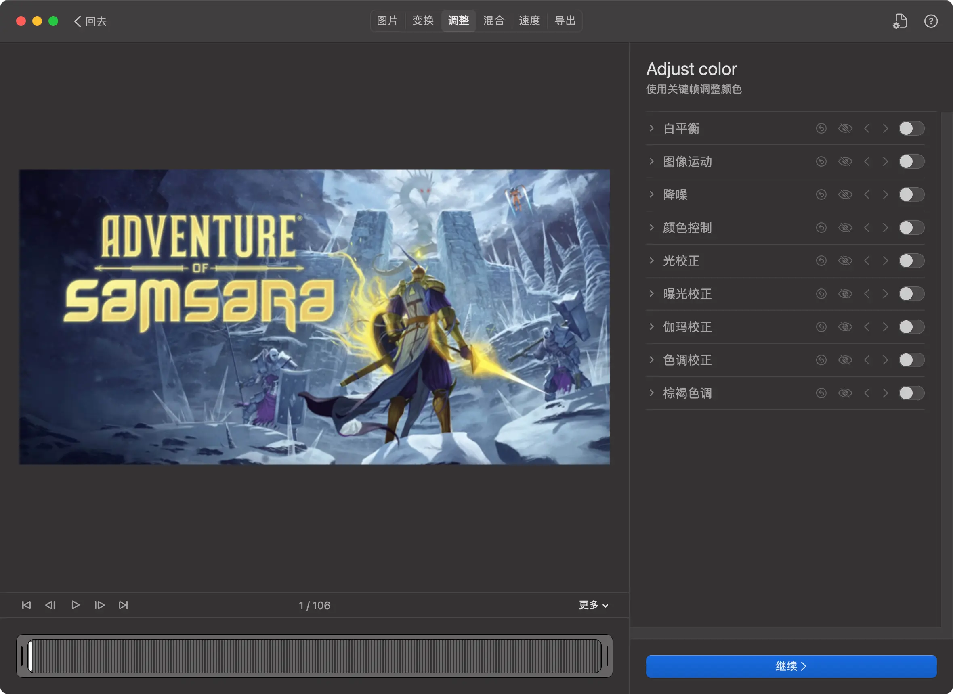Viewport: 953px width, 694px height.
Task: Jump to the first frame
Action: 26,605
